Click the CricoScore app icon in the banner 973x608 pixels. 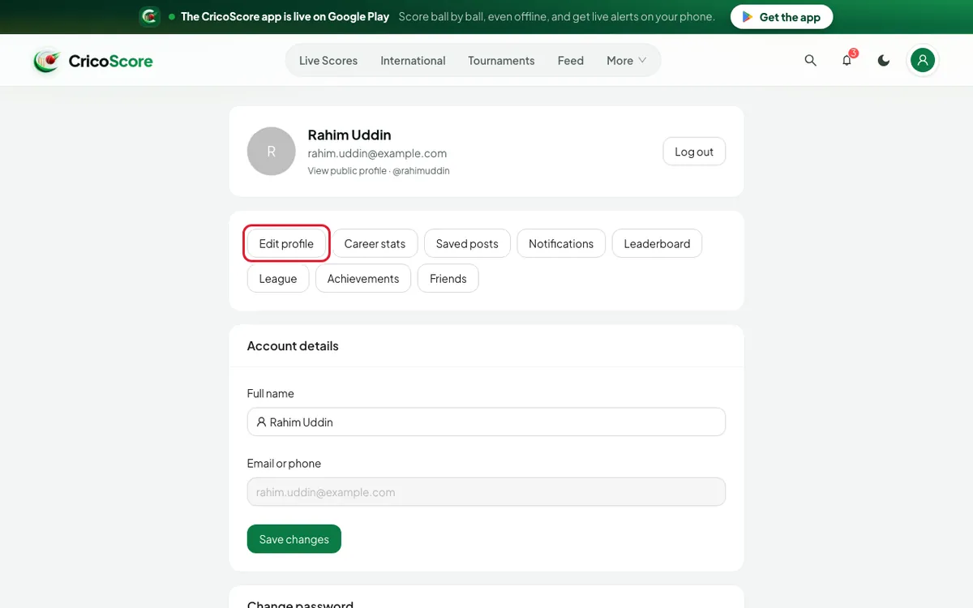tap(149, 16)
